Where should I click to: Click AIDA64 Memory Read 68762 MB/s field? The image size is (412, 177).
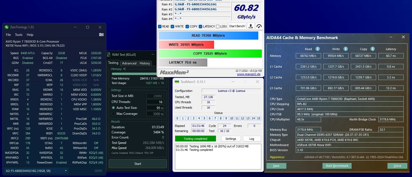(308, 56)
